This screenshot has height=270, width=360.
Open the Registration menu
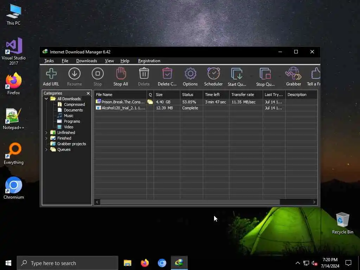149,61
